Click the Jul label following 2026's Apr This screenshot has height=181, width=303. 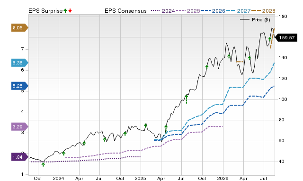pos(264,178)
